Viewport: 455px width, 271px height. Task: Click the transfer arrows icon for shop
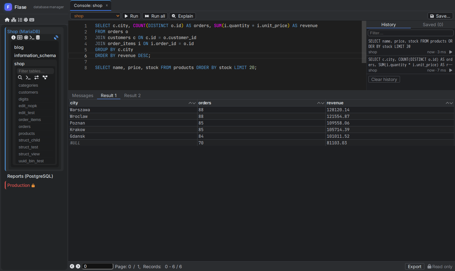pos(37,78)
